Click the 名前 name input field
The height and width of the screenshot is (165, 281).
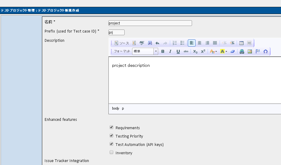[150, 23]
